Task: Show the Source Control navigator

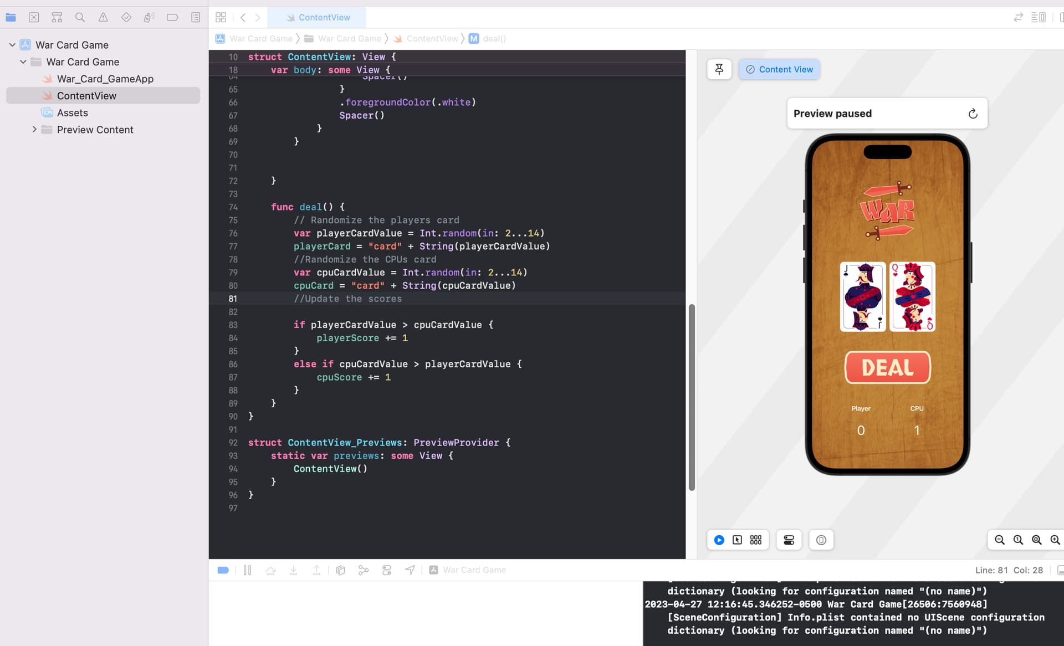Action: (34, 17)
